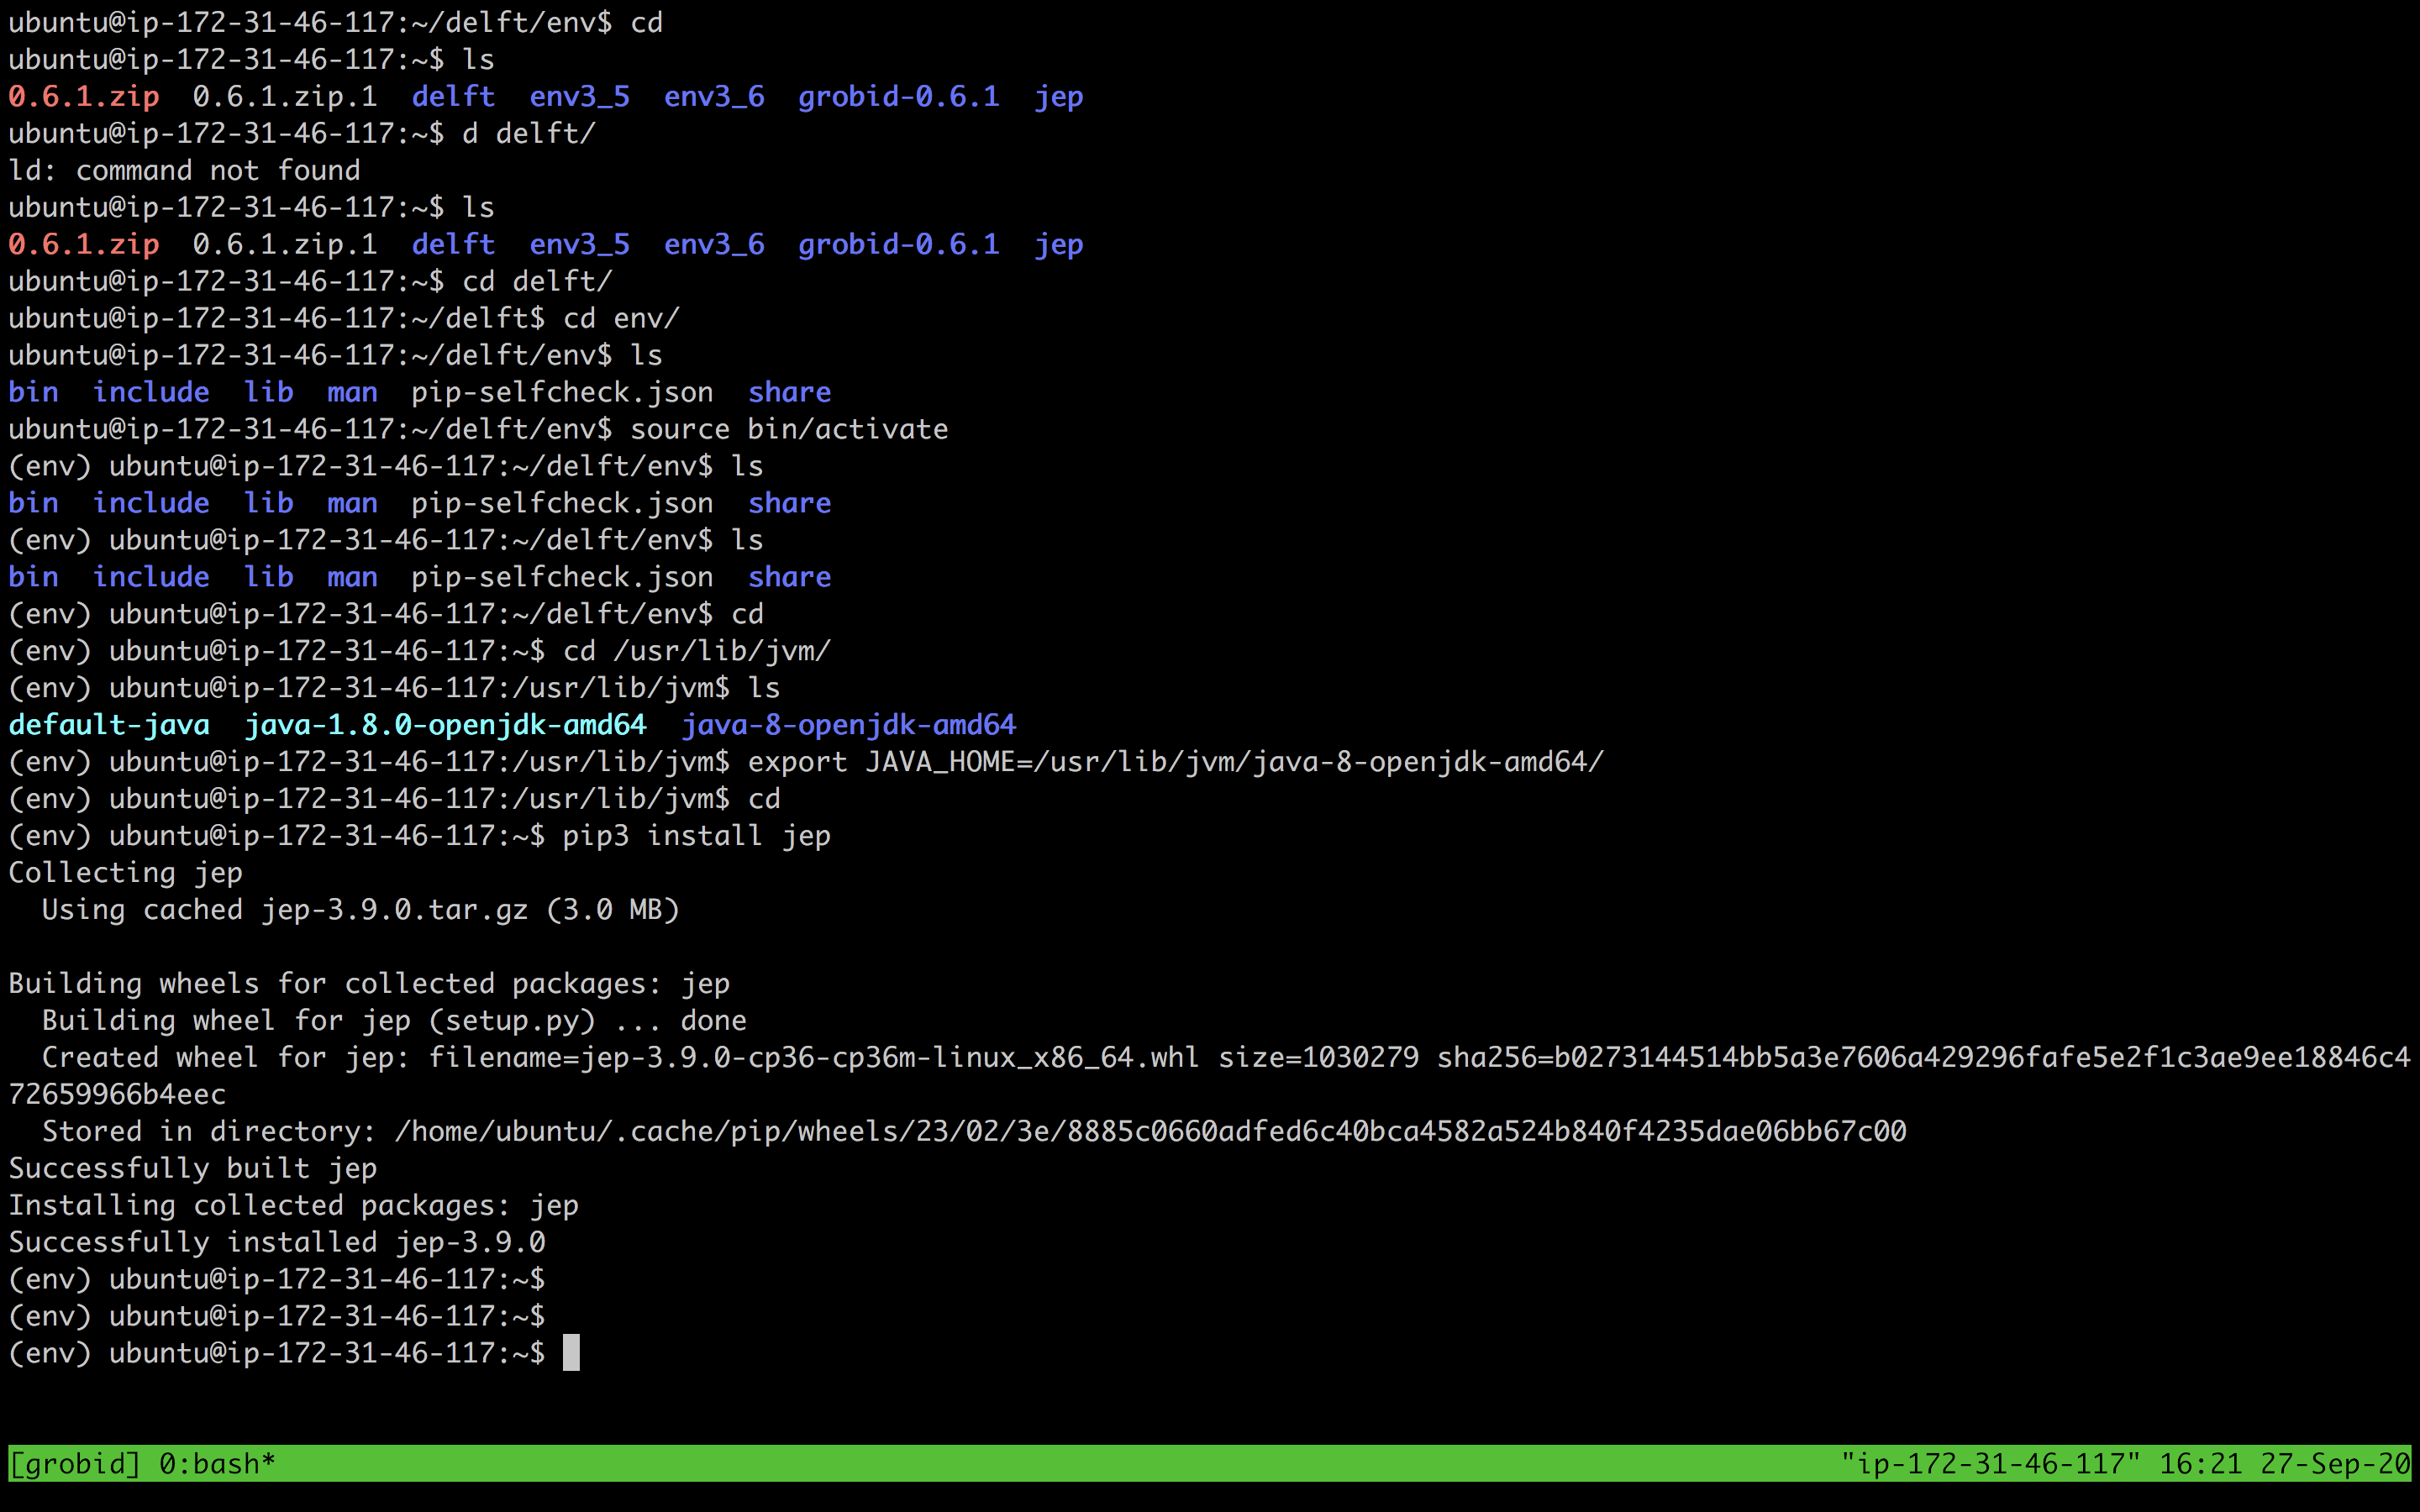Select the lib directory name
Image resolution: width=2420 pixels, height=1512 pixels.
click(268, 391)
